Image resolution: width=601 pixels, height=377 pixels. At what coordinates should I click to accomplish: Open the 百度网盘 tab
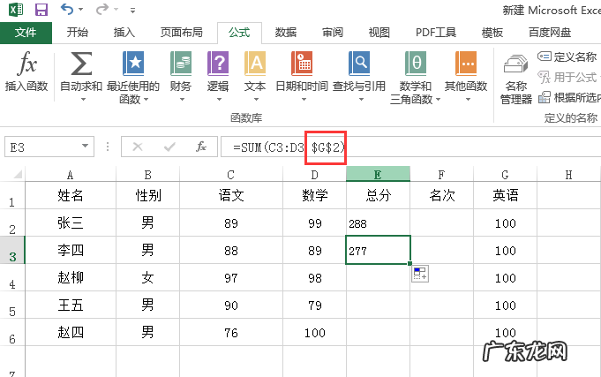pyautogui.click(x=550, y=33)
